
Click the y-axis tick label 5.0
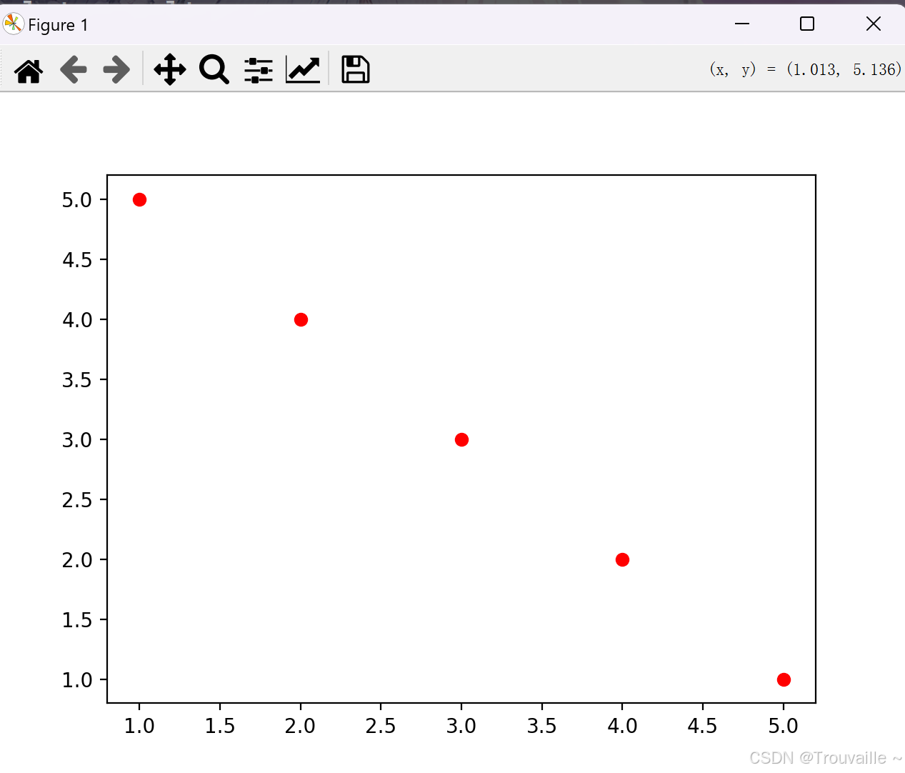[77, 200]
